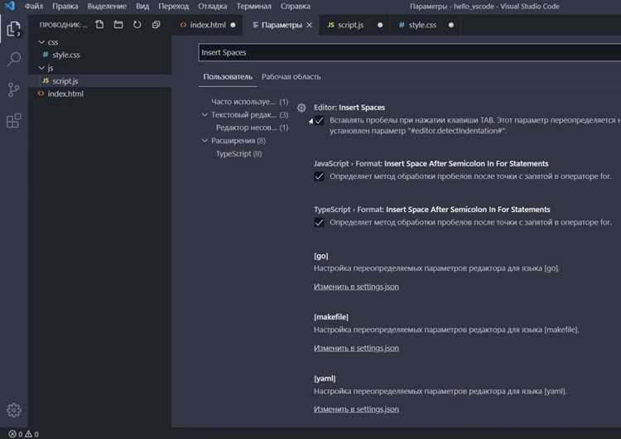Toggle TypeScript Insert Space After Semicolon checkbox
This screenshot has height=439, width=621.
(320, 222)
